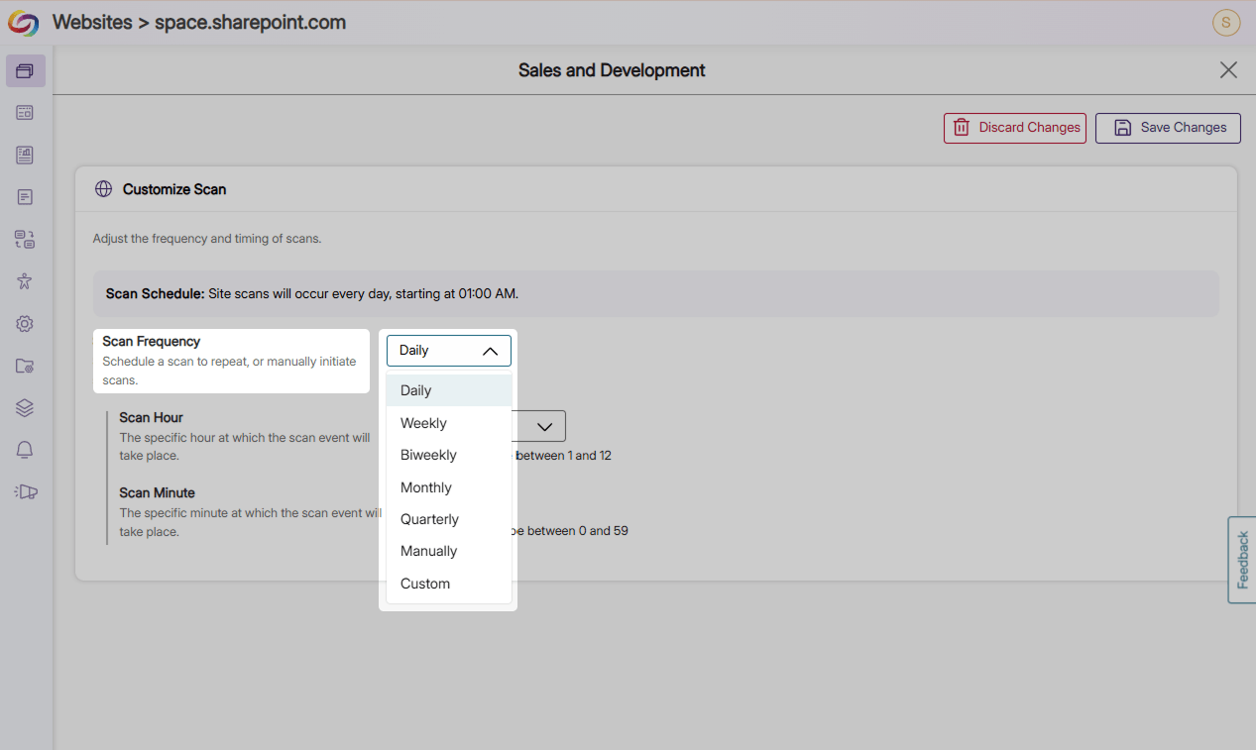Open the device sync sidebar icon
Screen dimensions: 1256x750
(x=25, y=239)
